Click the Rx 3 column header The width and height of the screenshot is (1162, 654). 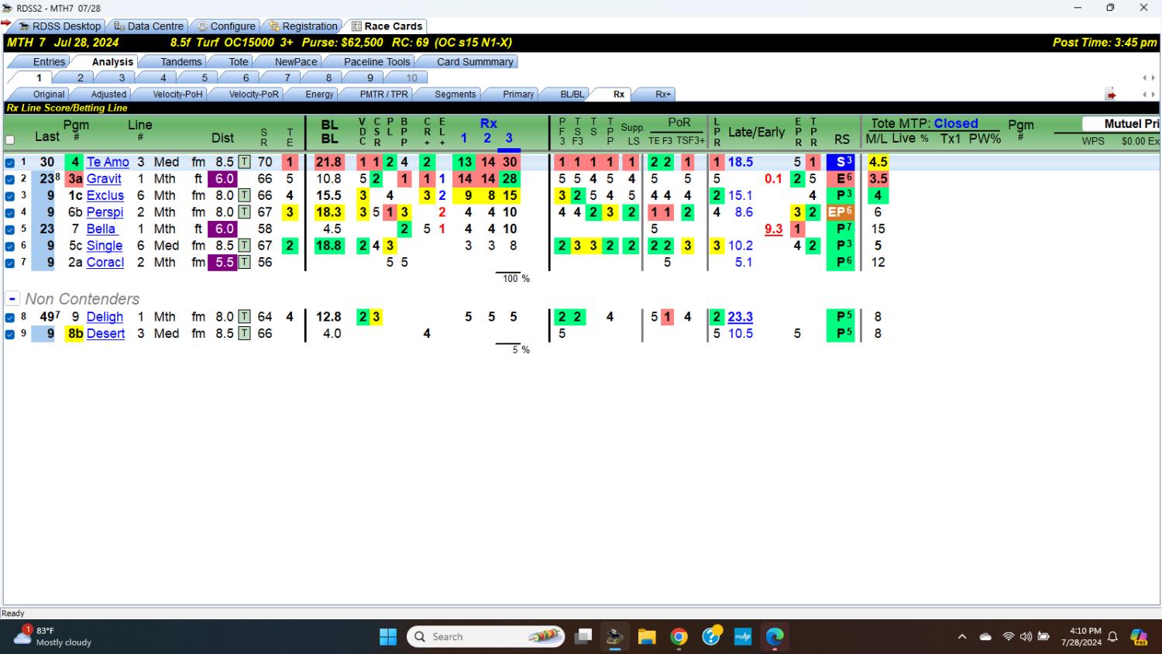coord(509,138)
